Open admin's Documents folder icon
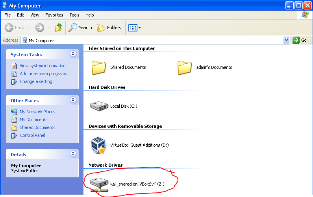Viewport: 313px width, 197px height. tap(185, 67)
